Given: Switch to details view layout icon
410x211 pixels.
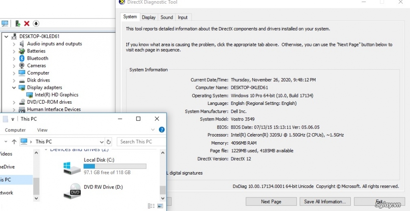Looking at the screenshot, I should [x=151, y=206].
